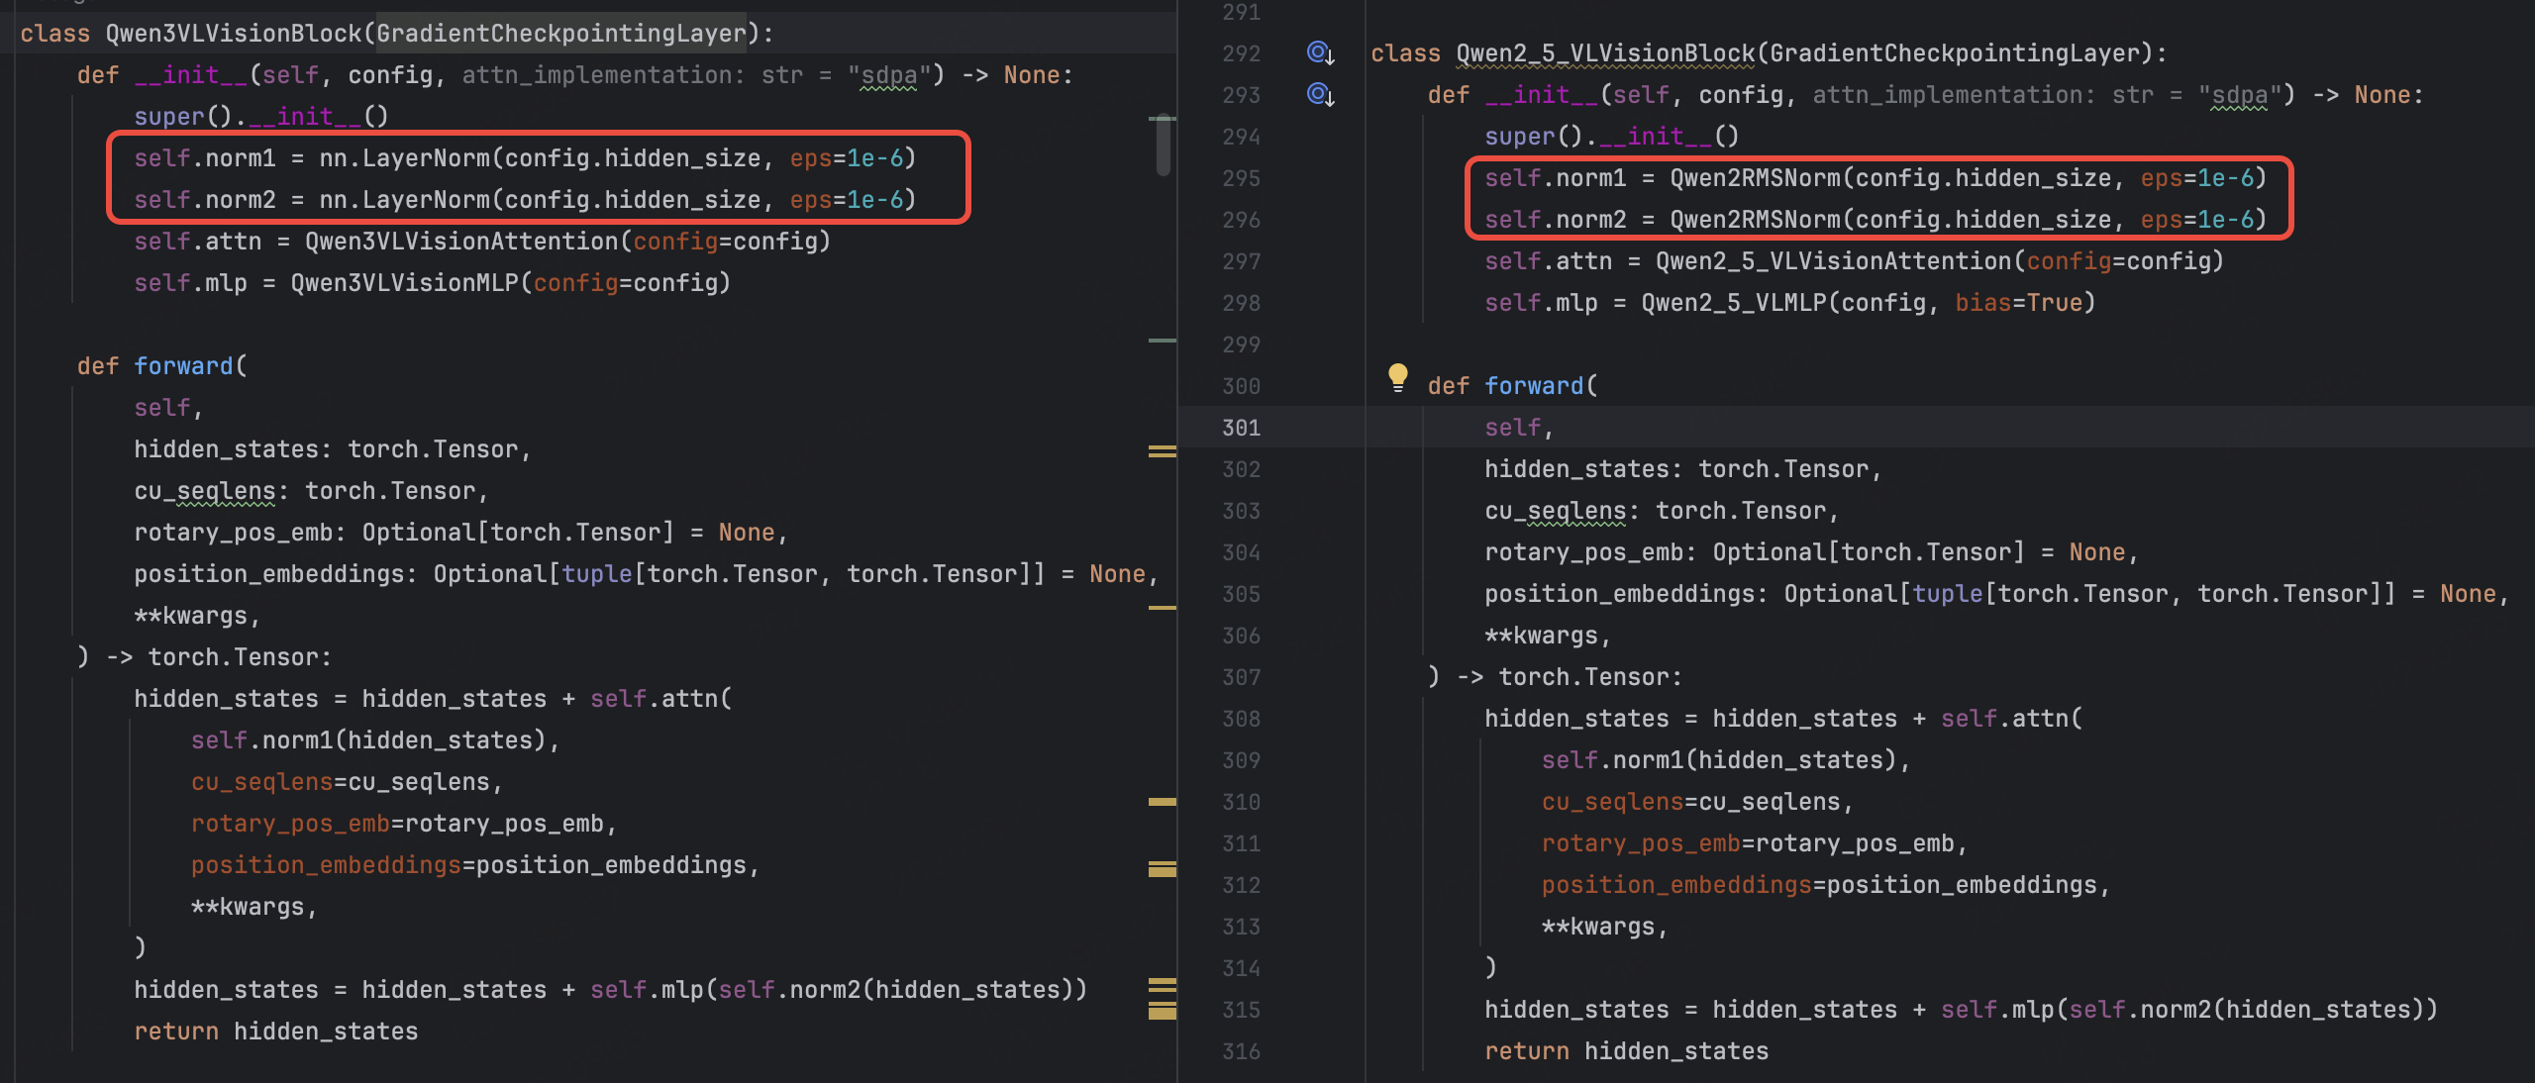Image resolution: width=2535 pixels, height=1083 pixels.
Task: Click the overridden-class gutter icon on line 292
Action: point(1319,52)
